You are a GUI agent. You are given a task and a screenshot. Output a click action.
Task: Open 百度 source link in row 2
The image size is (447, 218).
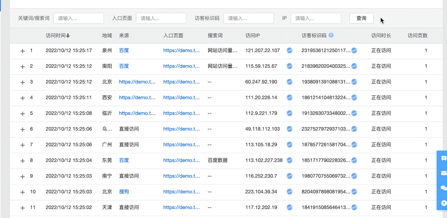coord(124,66)
